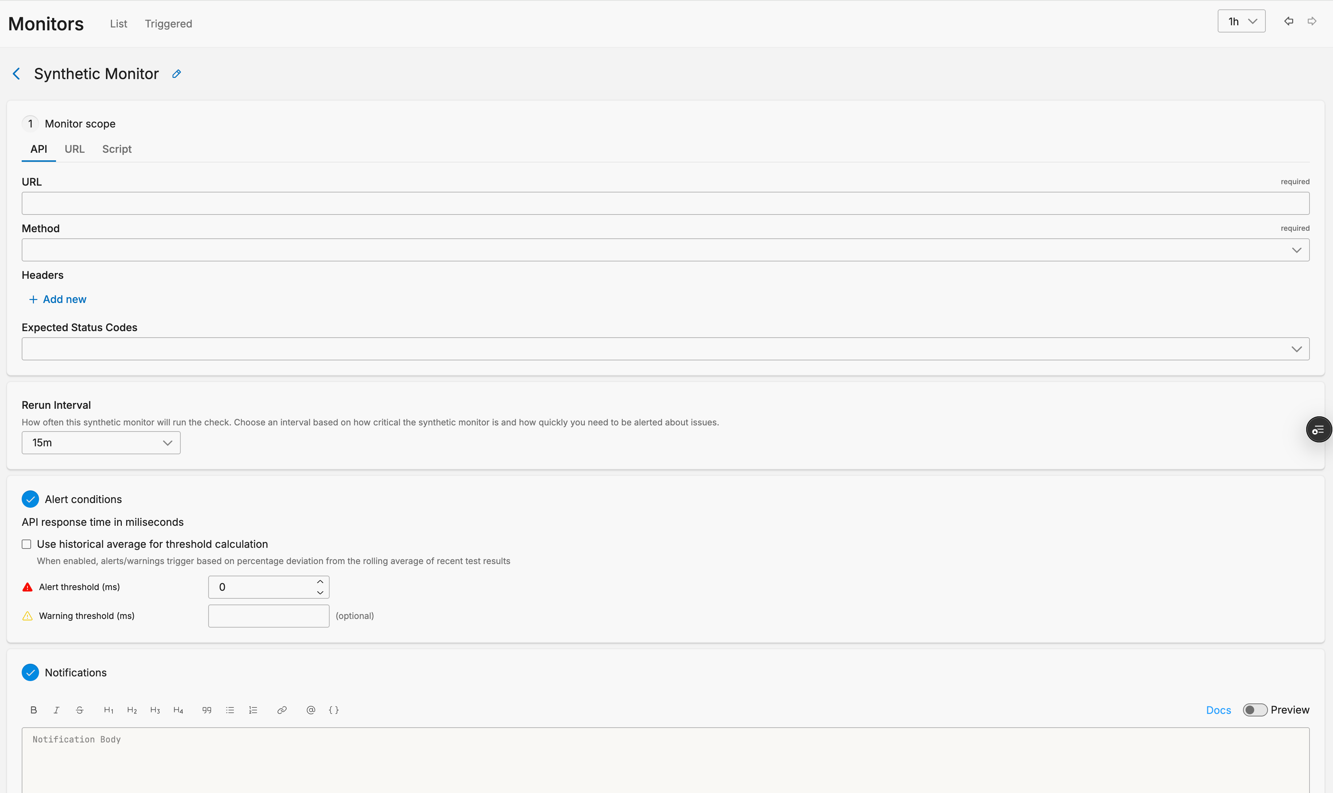Toggle bold formatting in notification editor
This screenshot has height=793, width=1333.
(33, 710)
